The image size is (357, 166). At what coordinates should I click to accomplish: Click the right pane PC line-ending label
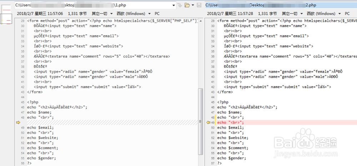(x=347, y=14)
